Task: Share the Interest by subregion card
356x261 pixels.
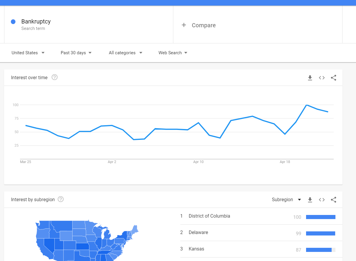Action: coord(333,200)
